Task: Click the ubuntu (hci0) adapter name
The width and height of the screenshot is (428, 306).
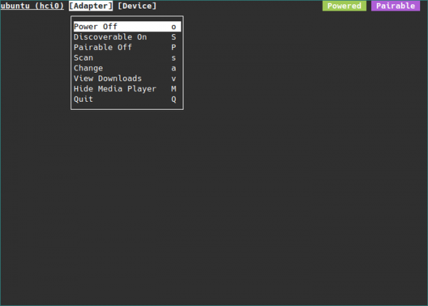Action: coord(32,6)
